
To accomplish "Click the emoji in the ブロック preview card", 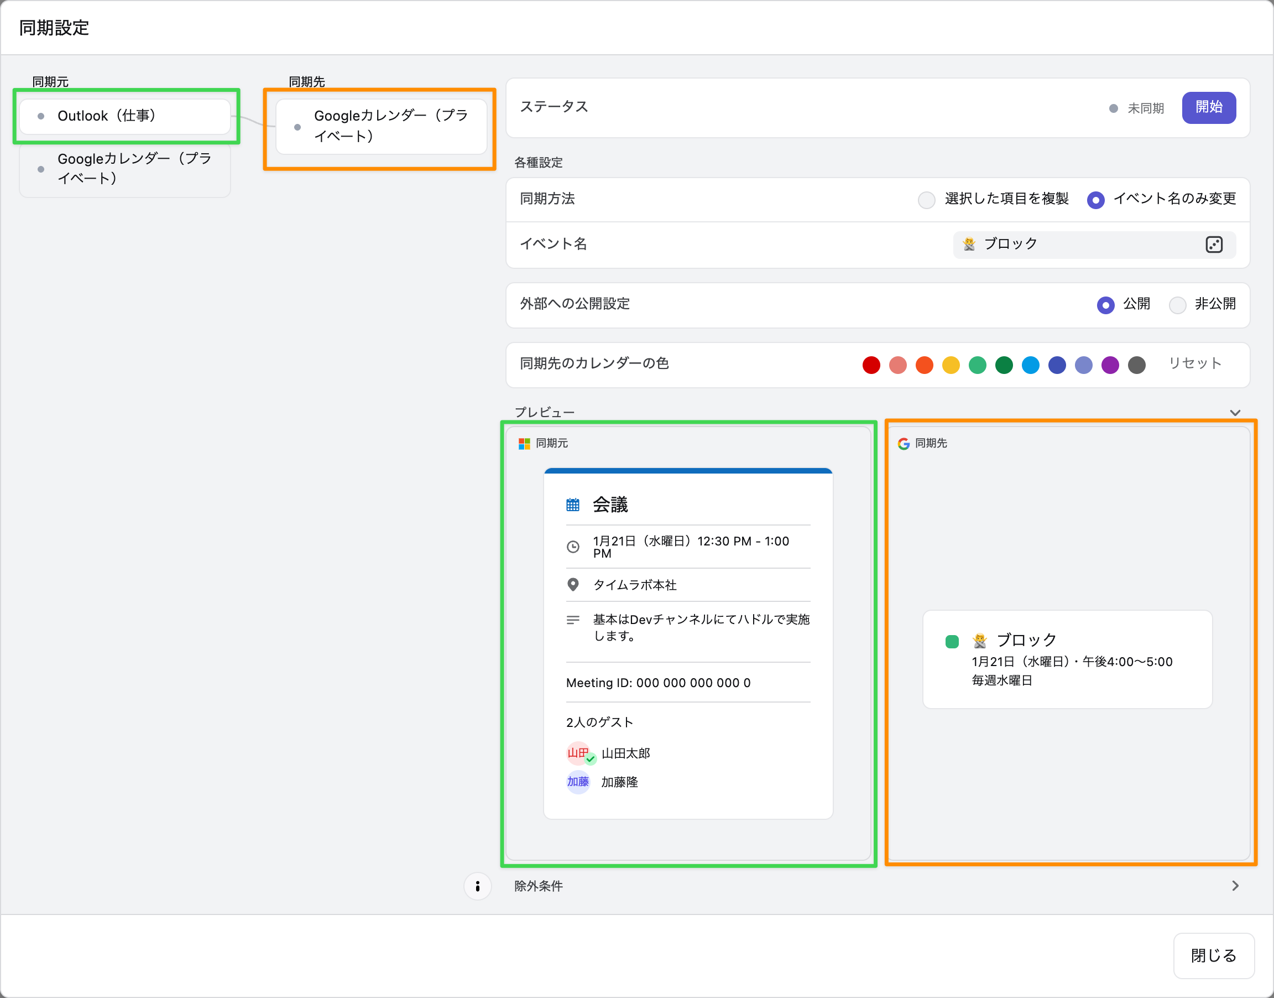I will click(x=980, y=641).
